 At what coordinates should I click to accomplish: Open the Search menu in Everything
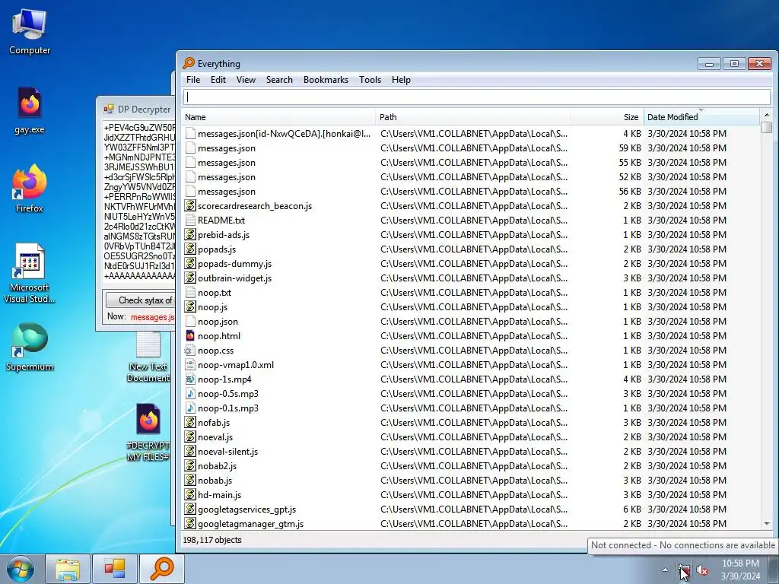tap(279, 79)
